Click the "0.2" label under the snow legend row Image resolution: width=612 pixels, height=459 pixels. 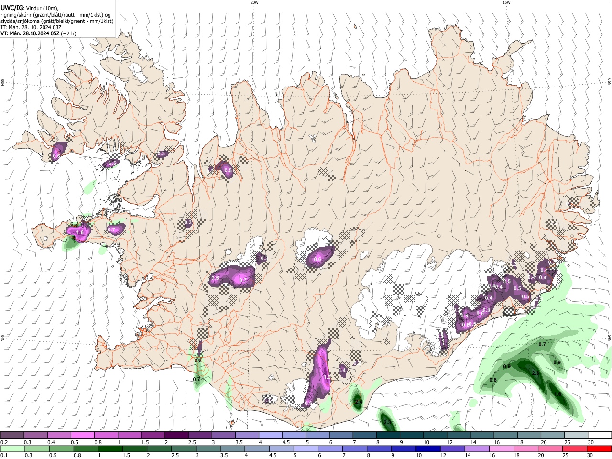(4, 442)
